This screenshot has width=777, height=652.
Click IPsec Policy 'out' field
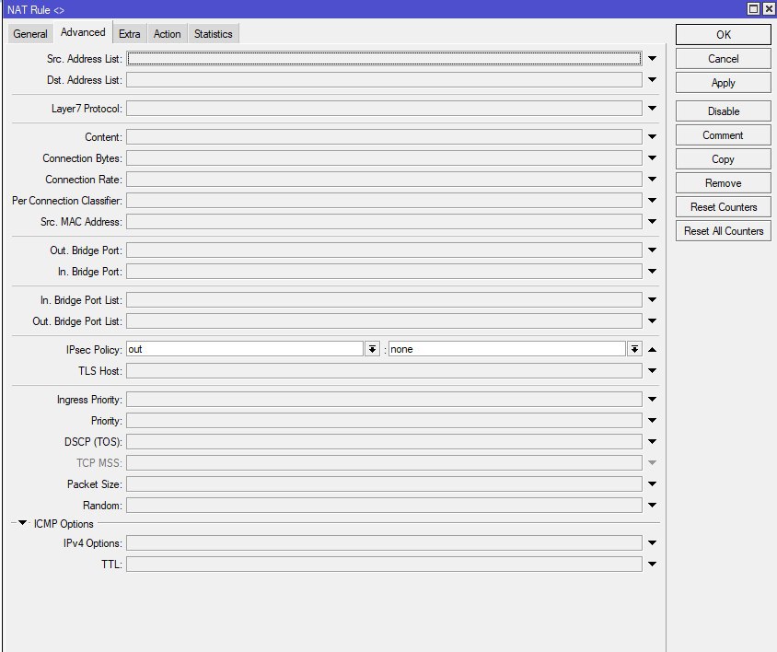245,349
